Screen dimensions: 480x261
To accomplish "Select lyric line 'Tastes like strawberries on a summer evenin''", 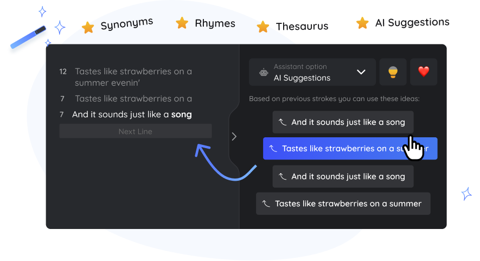I will click(133, 77).
